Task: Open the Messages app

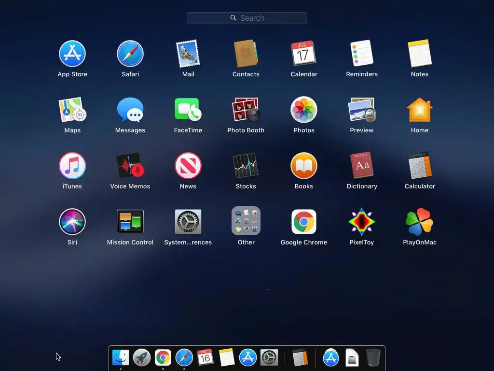Action: (x=130, y=110)
